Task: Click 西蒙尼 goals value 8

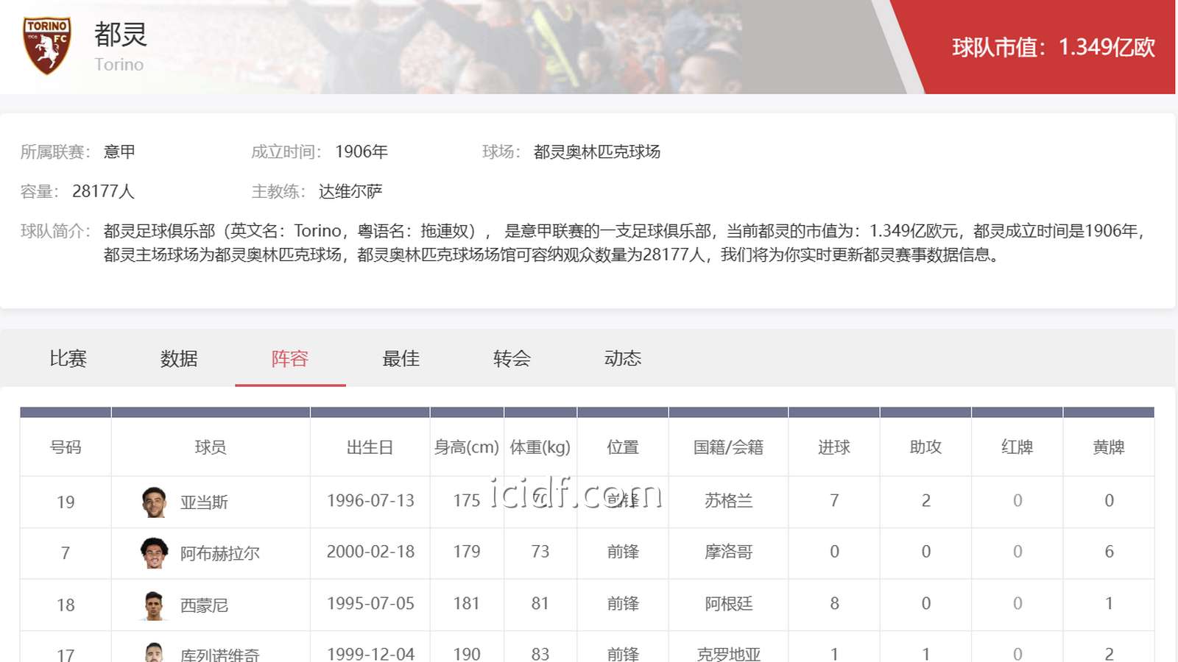Action: (x=834, y=604)
